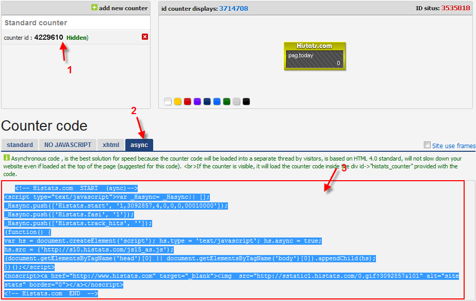The width and height of the screenshot is (476, 301).
Task: Choose the bright blue color swatch
Action: [217, 102]
